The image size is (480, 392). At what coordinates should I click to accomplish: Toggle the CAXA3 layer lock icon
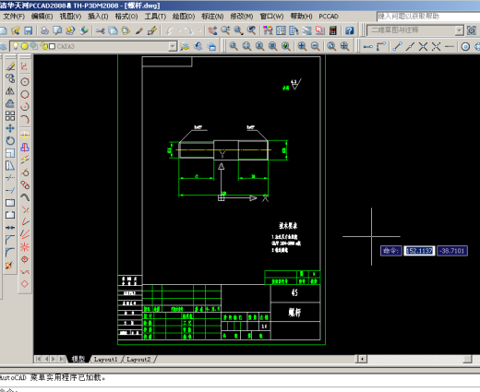(44, 46)
